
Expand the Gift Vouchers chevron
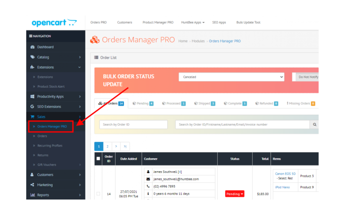pyautogui.click(x=80, y=165)
